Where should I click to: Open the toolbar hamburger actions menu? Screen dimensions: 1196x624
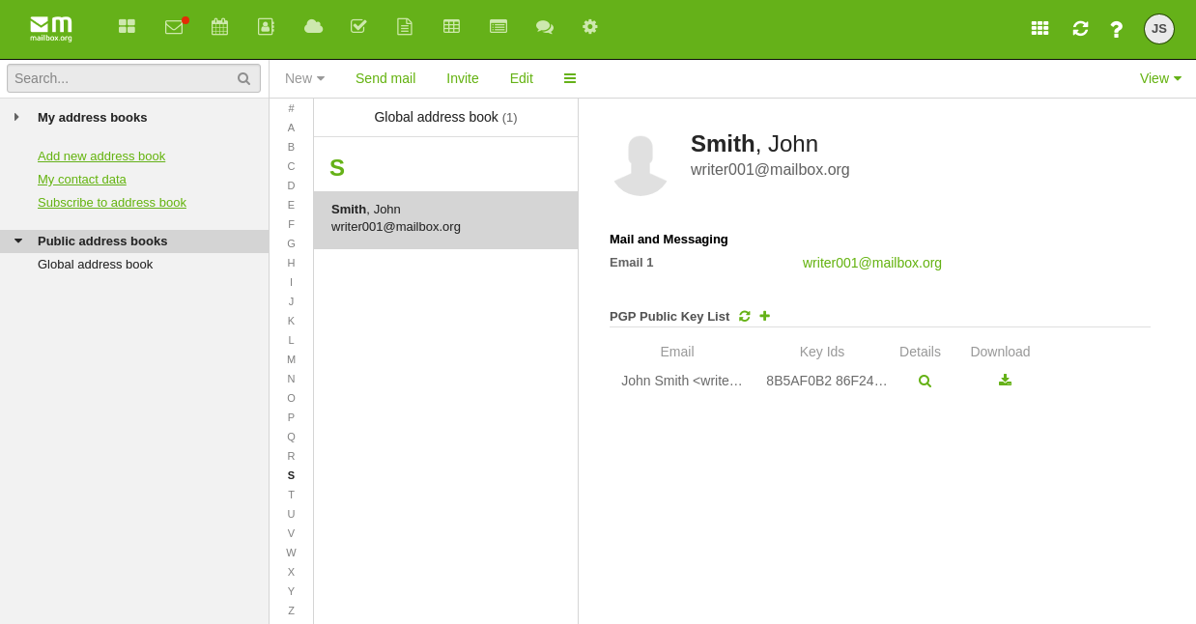coord(569,78)
